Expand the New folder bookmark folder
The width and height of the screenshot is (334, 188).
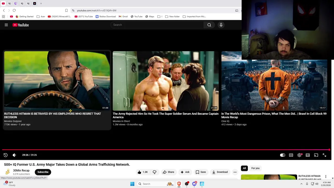tap(172, 16)
